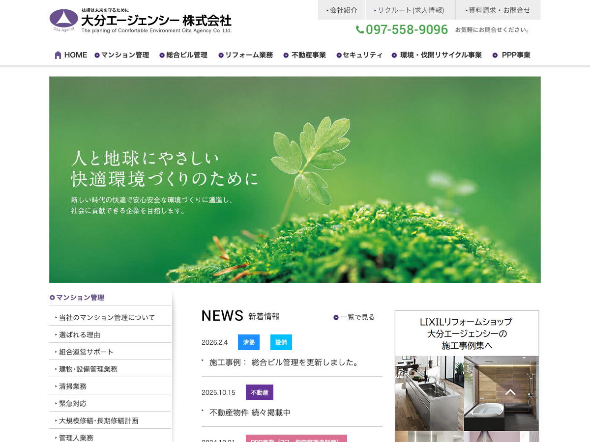Image resolution: width=590 pixels, height=442 pixels.
Task: Click the bullet icon beside 一覧で見る
Action: pos(336,317)
